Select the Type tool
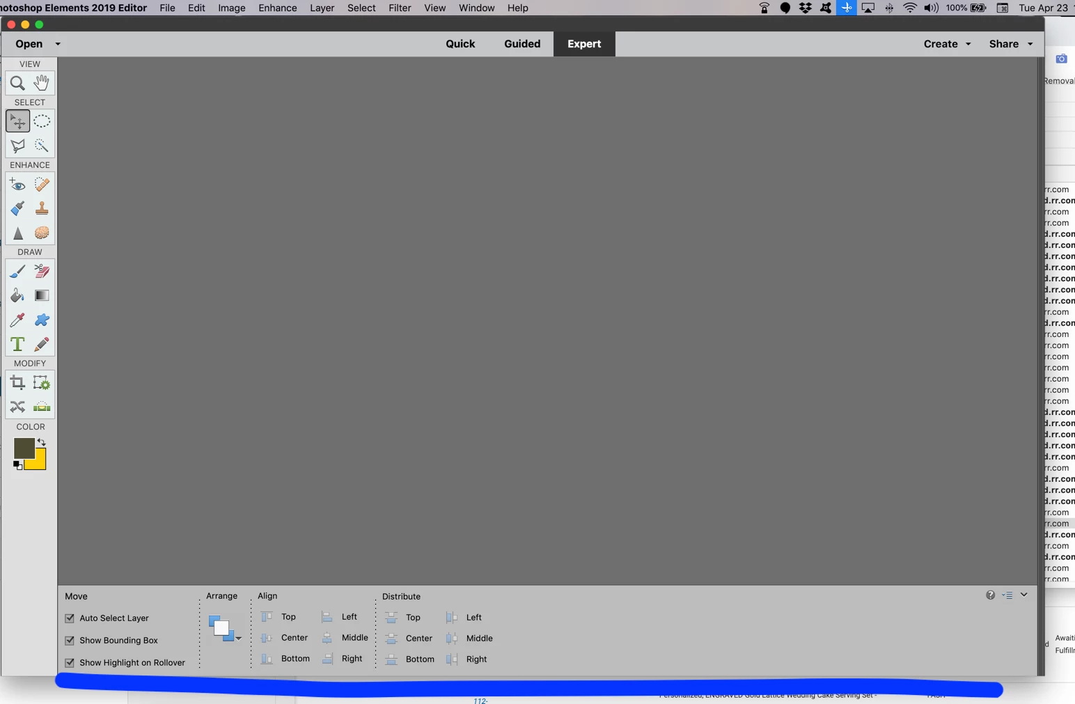The height and width of the screenshot is (704, 1075). coord(17,344)
